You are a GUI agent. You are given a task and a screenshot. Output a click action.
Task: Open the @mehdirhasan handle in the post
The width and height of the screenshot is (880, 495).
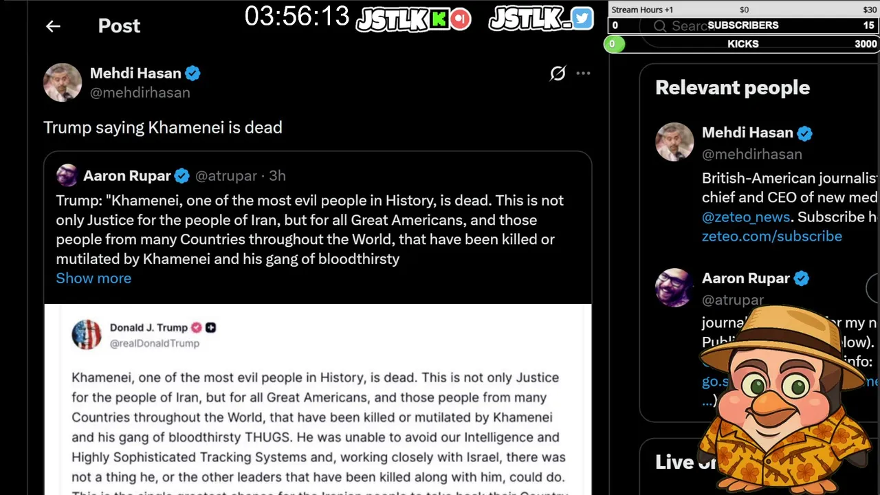(x=140, y=93)
